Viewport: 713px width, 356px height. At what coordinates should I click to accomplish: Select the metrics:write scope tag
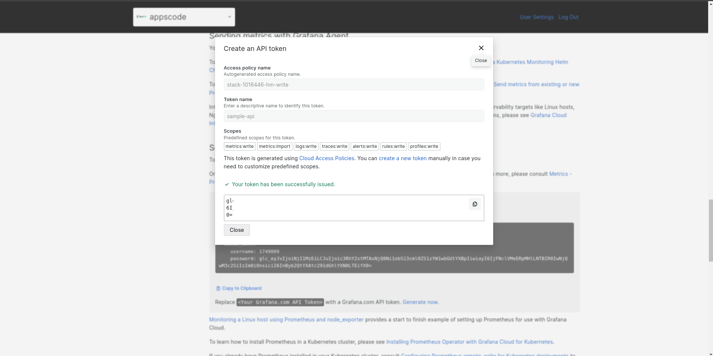pyautogui.click(x=240, y=146)
